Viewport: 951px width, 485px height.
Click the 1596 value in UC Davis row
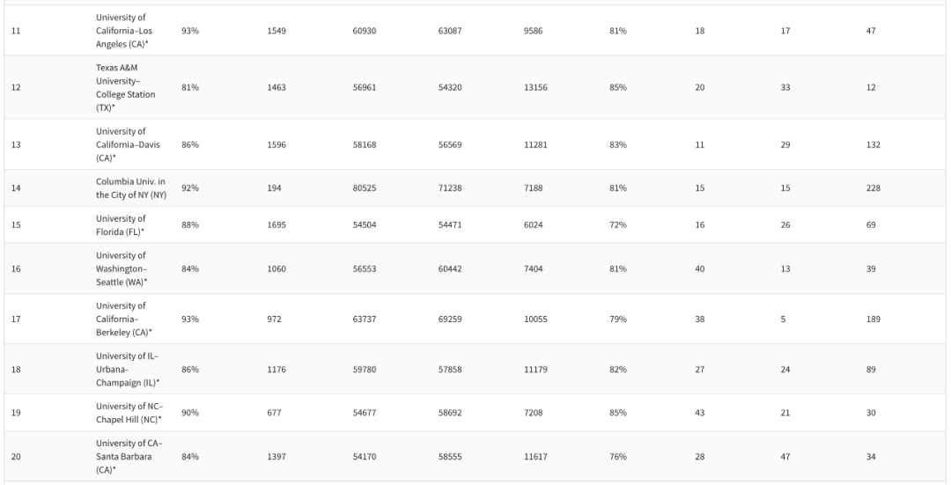click(x=278, y=144)
